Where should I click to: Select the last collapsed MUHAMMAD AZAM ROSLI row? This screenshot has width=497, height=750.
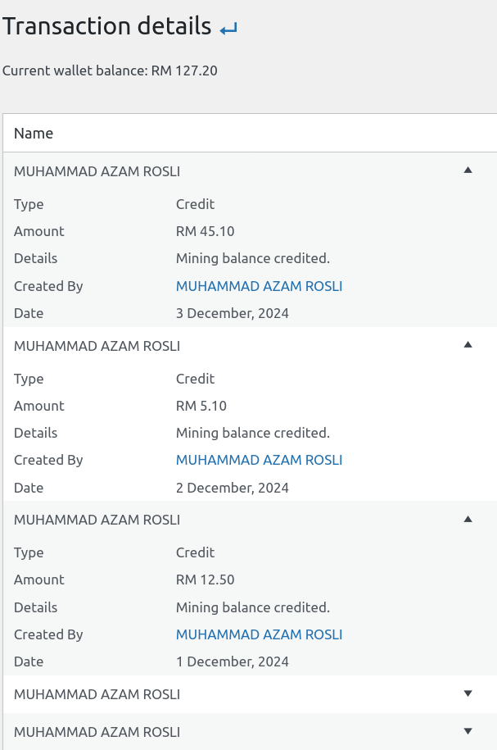coord(97,732)
